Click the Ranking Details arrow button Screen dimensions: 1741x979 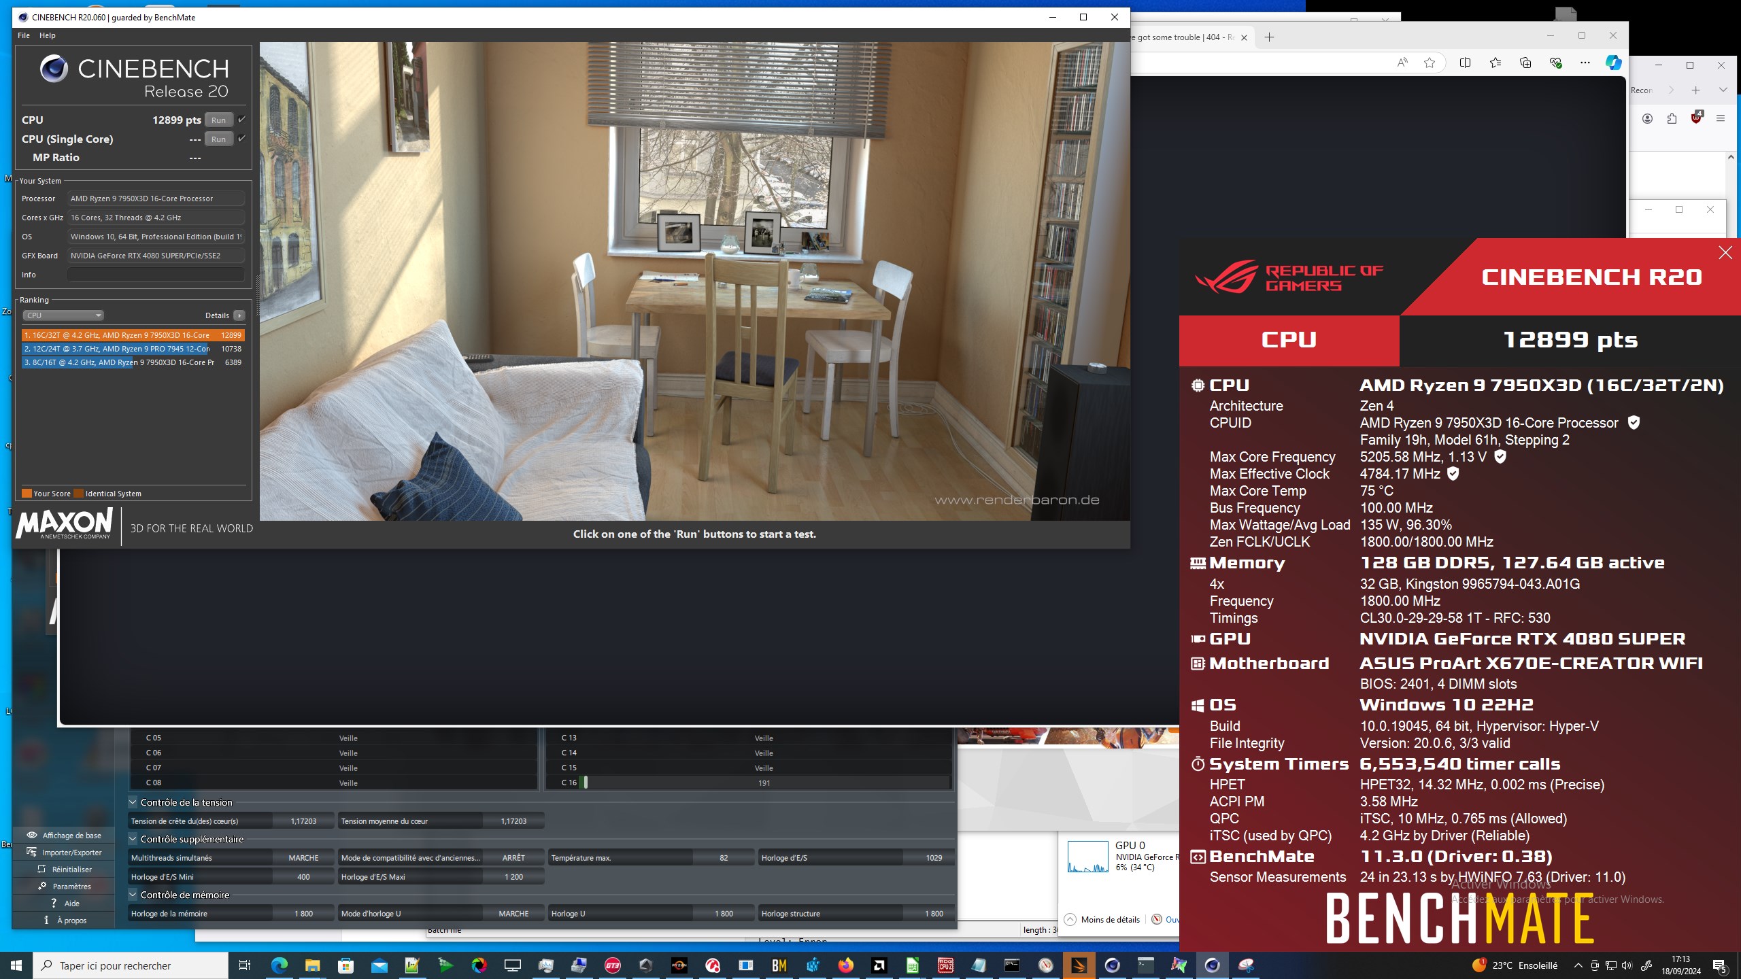click(x=239, y=315)
